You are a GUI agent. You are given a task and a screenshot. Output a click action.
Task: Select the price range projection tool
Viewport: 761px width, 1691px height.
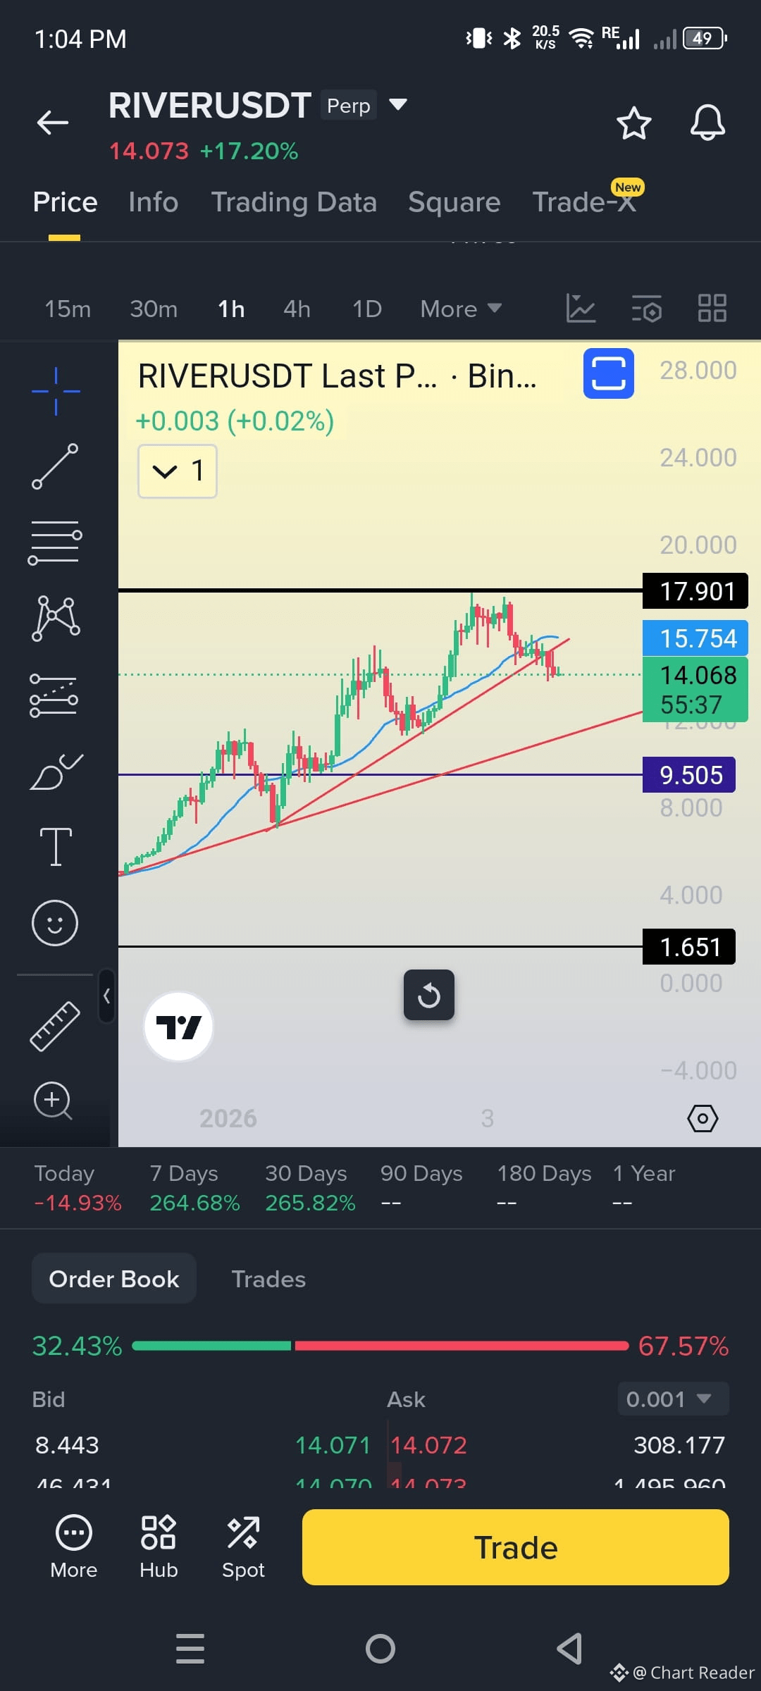click(54, 695)
